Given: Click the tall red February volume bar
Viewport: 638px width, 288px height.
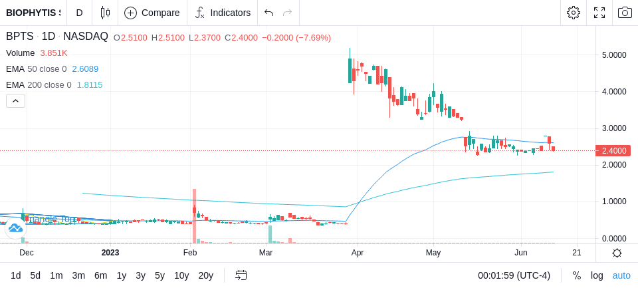Looking at the screenshot, I should click(x=194, y=216).
